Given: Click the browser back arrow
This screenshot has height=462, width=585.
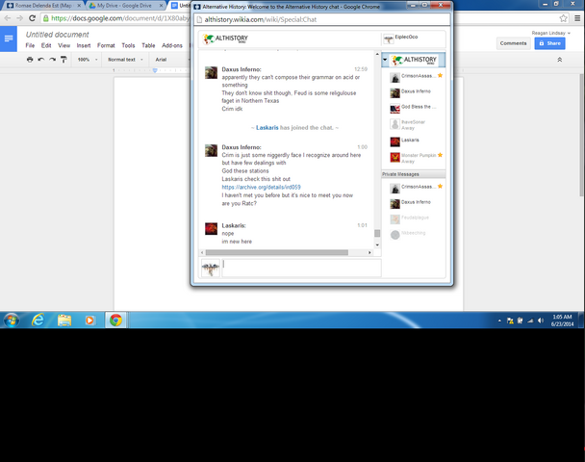Looking at the screenshot, I should pos(8,18).
